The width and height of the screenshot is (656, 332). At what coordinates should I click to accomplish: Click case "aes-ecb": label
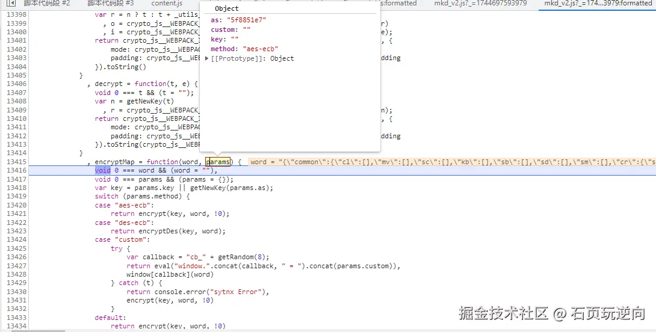click(125, 205)
